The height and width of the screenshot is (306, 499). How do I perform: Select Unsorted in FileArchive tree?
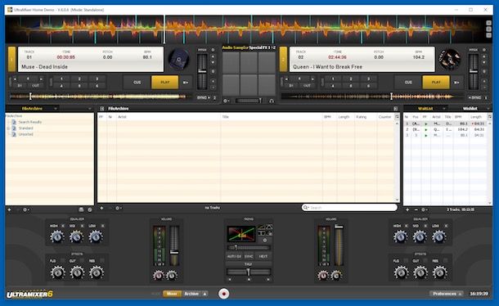[25, 134]
